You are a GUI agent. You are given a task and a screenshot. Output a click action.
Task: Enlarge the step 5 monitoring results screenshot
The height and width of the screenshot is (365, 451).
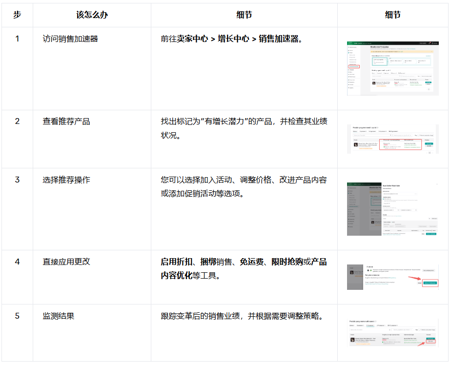[392, 333]
